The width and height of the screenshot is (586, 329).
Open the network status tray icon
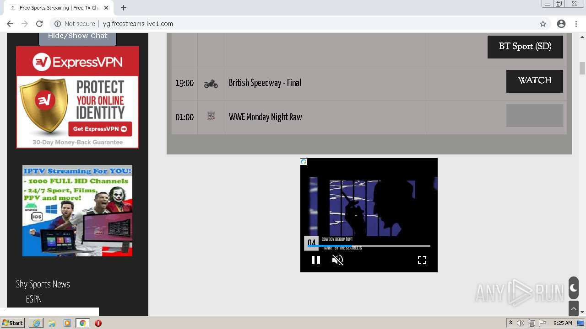[532, 323]
